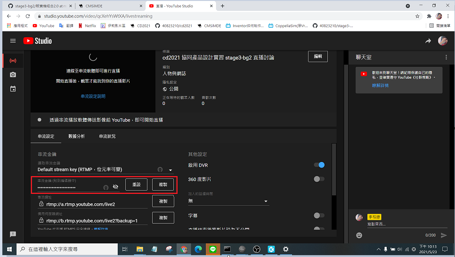455x257 pixels.
Task: Open emoji picker in chat box
Action: click(x=359, y=235)
